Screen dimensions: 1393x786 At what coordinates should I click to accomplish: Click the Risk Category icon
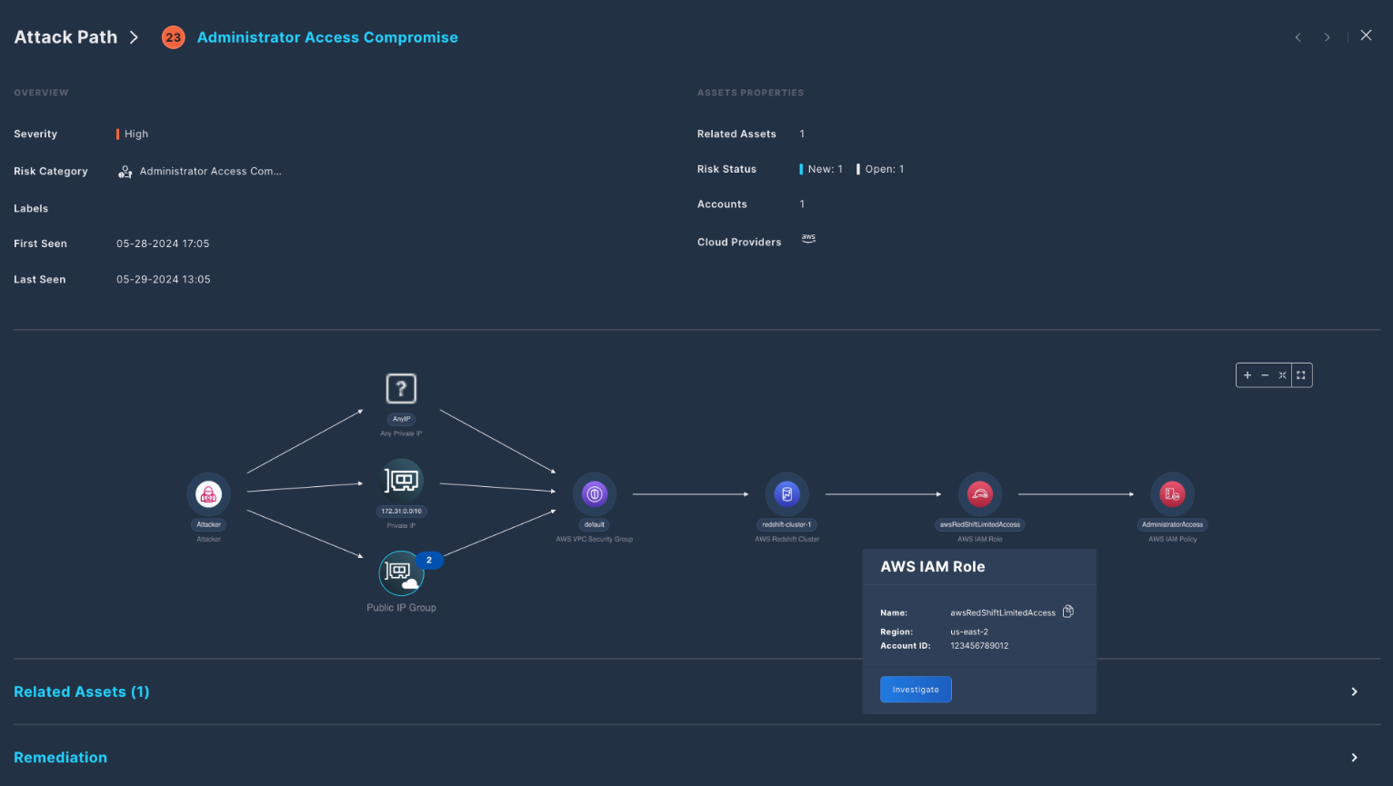(x=125, y=172)
